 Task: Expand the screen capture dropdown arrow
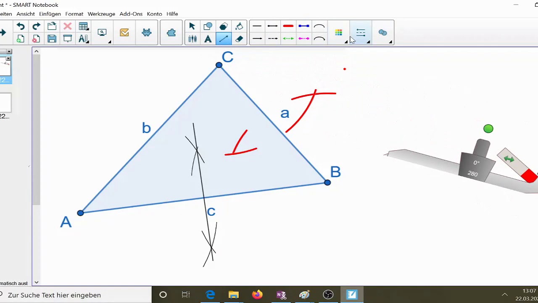110,42
